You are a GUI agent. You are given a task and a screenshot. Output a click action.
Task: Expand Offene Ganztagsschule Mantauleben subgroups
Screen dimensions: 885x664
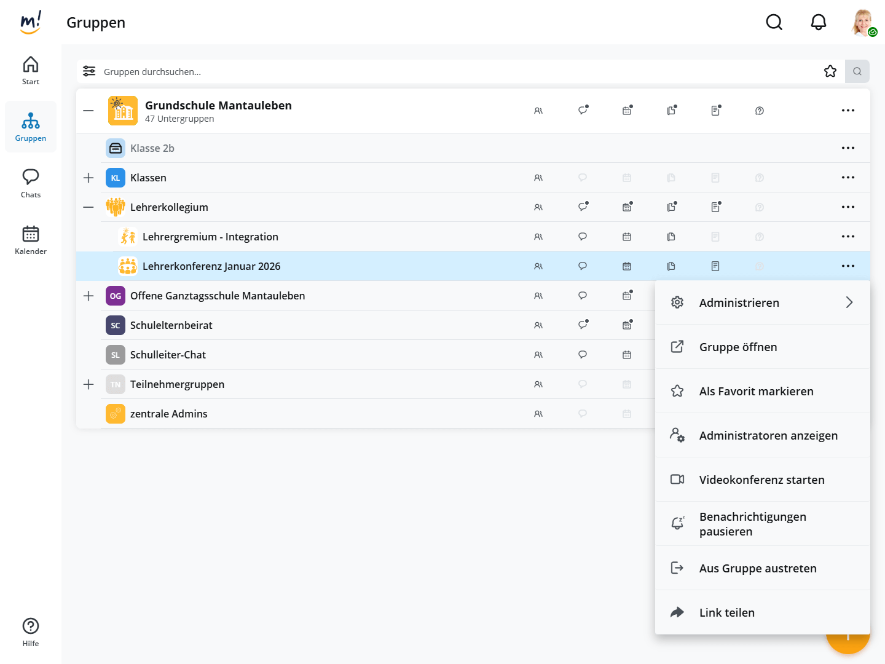coord(88,296)
